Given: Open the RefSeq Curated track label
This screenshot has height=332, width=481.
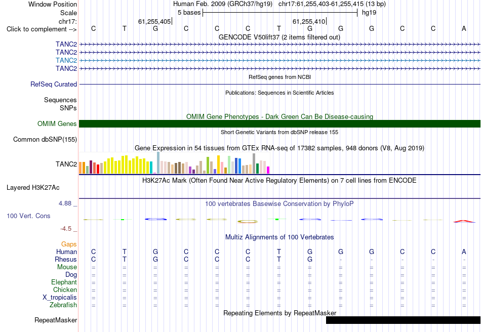Looking at the screenshot, I should click(x=54, y=84).
